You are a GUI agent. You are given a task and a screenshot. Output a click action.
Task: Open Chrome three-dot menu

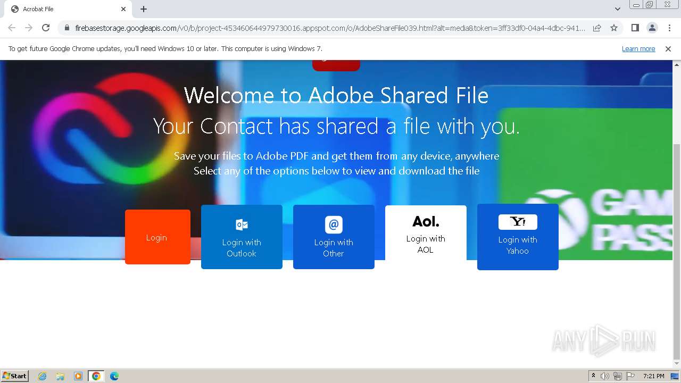click(669, 28)
